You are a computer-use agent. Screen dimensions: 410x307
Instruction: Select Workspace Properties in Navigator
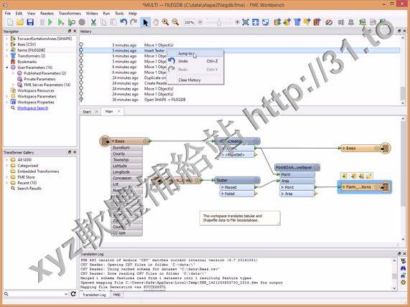(x=36, y=102)
